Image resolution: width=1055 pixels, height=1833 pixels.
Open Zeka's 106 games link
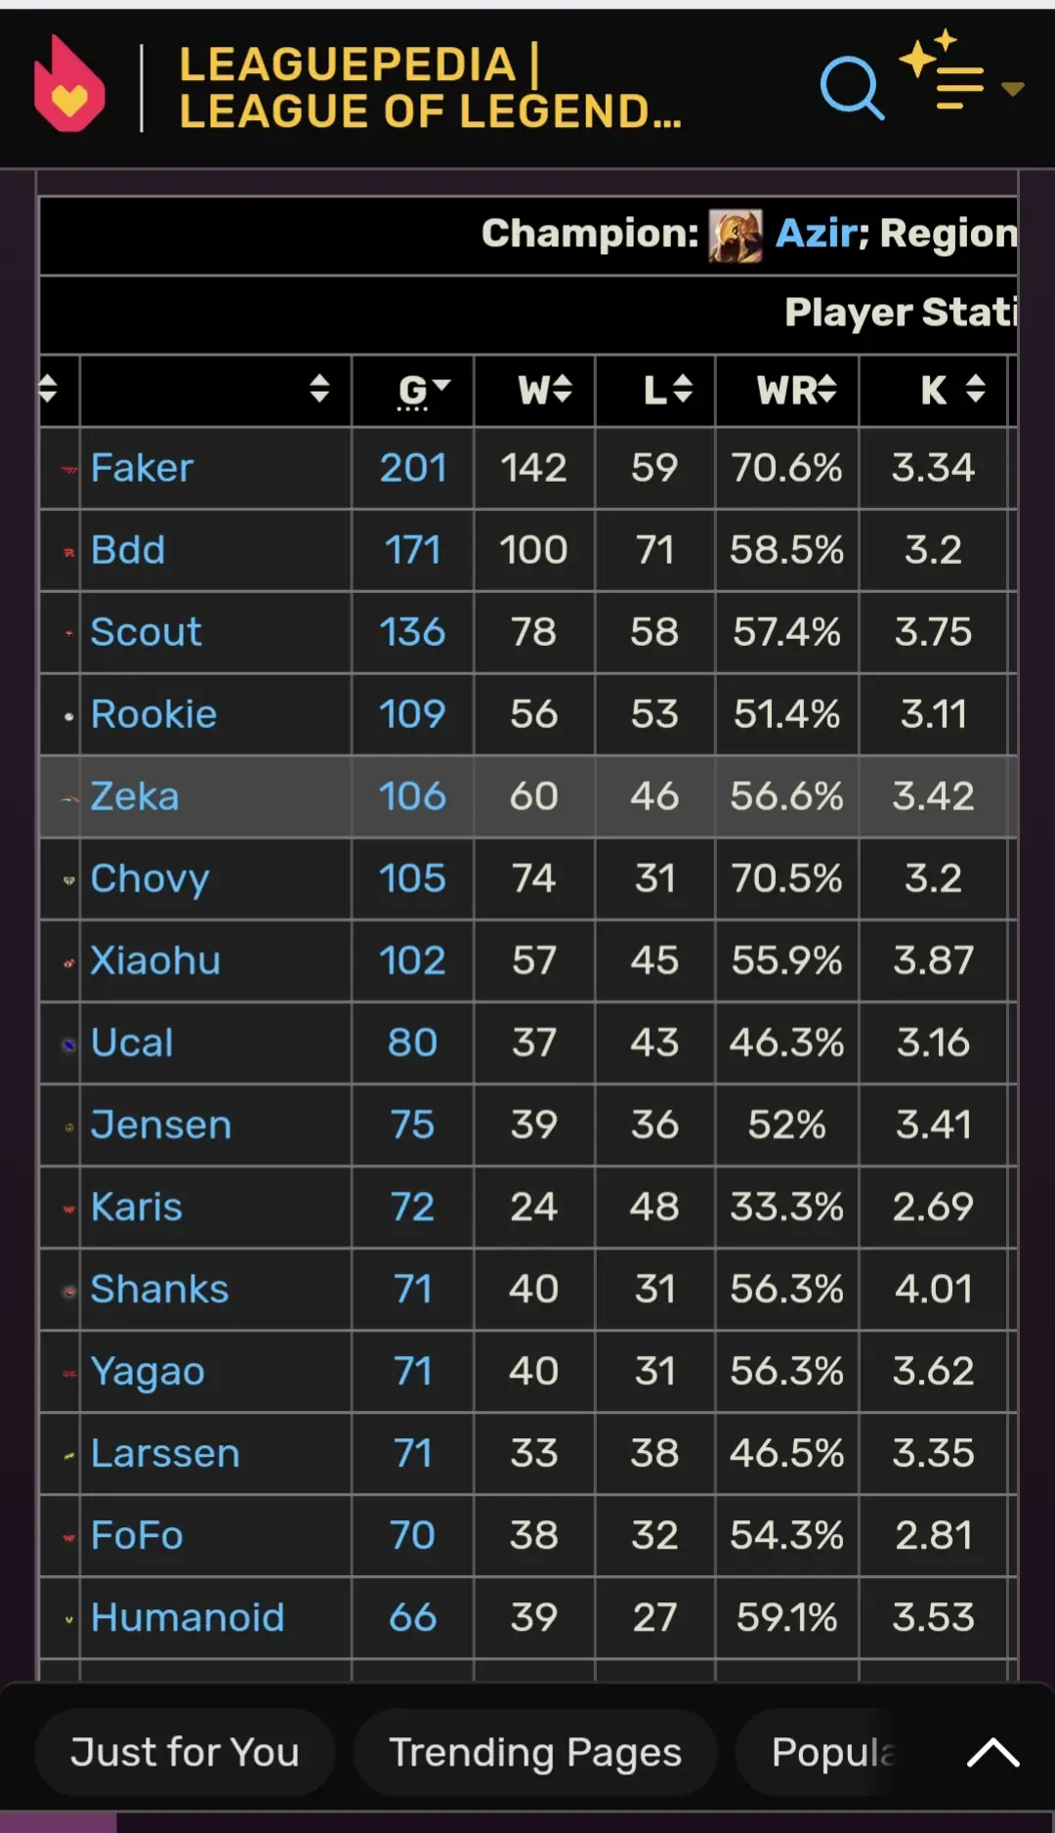[x=412, y=796]
